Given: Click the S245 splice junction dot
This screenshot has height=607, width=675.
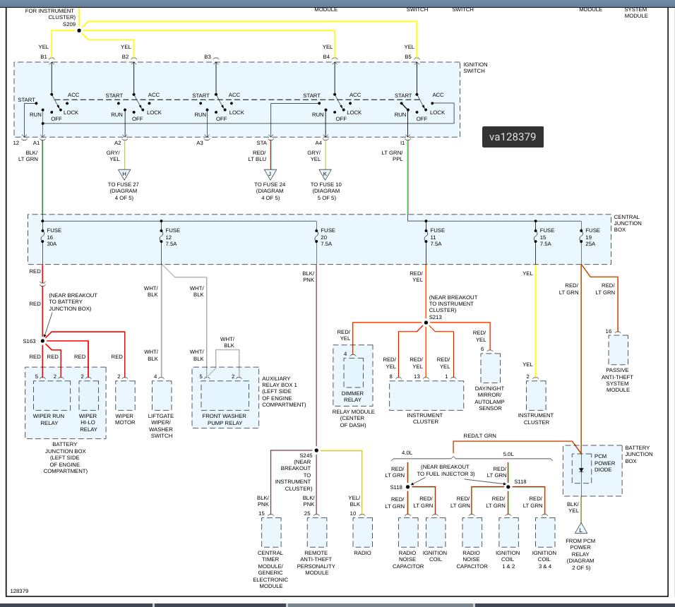Looking at the screenshot, I should coord(316,450).
